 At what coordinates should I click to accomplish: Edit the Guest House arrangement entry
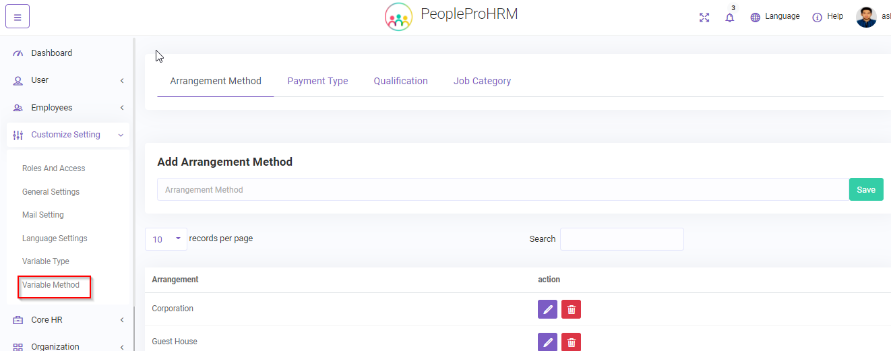[547, 342]
